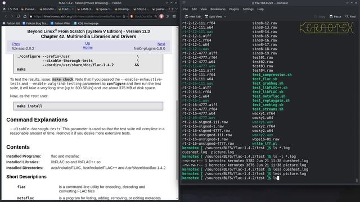Open a New Tab in Konsole

pos(192,16)
